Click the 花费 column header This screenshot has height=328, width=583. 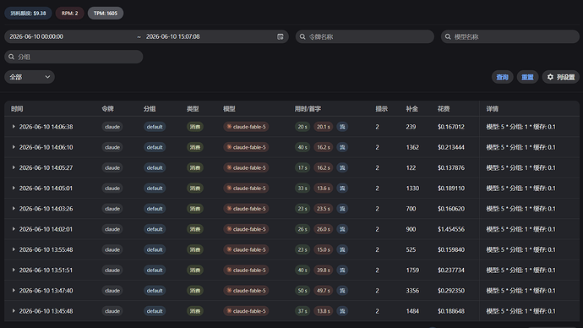(444, 108)
